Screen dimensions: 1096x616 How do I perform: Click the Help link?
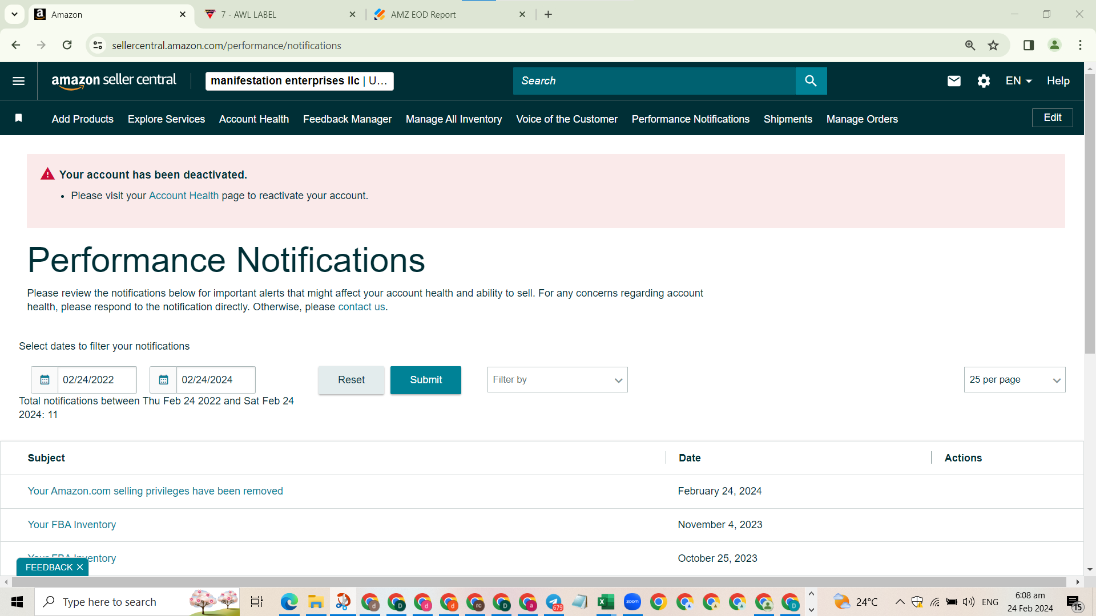pyautogui.click(x=1058, y=81)
